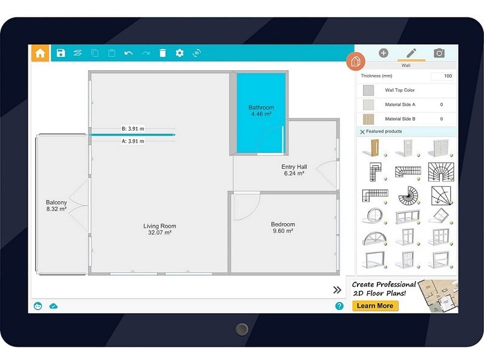This screenshot has height=363, width=484.
Task: Click the Undo icon
Action: click(128, 53)
